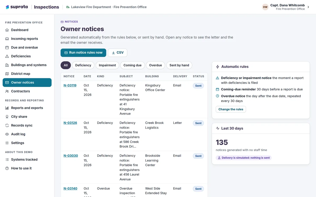Click the Contractors people icon

point(7,91)
